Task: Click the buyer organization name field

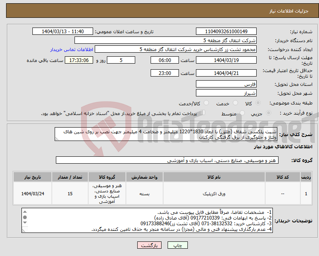Action: click(166, 40)
